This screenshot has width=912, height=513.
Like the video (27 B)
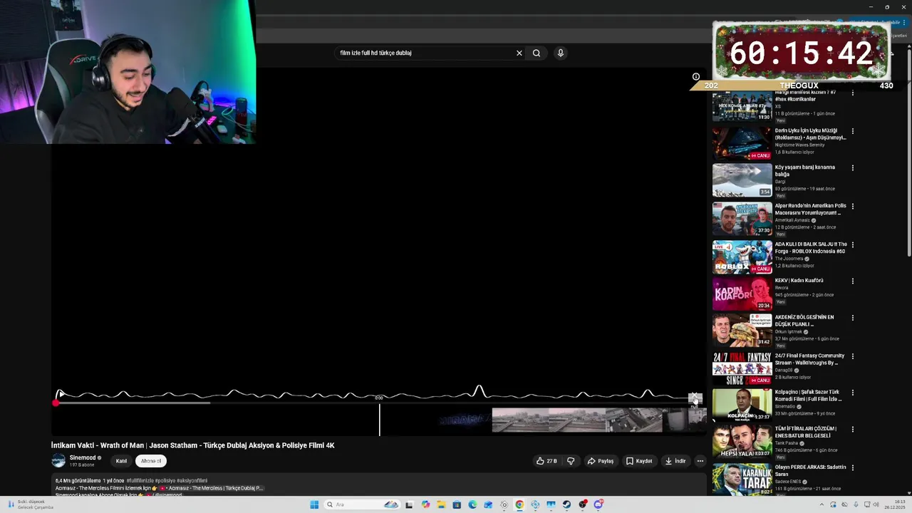point(546,461)
